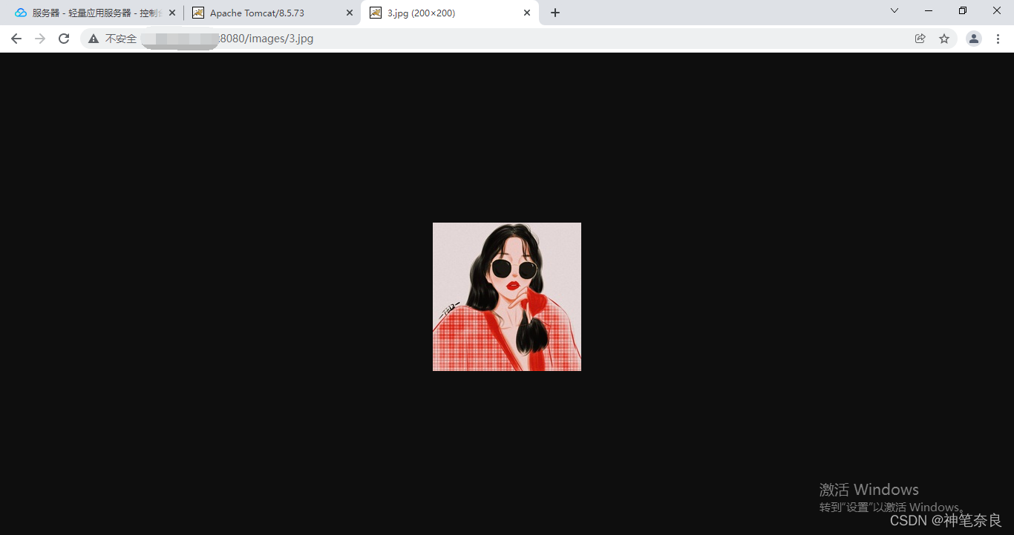Close the 3.jpg (200×200) tab
Viewport: 1014px width, 535px height.
click(527, 13)
